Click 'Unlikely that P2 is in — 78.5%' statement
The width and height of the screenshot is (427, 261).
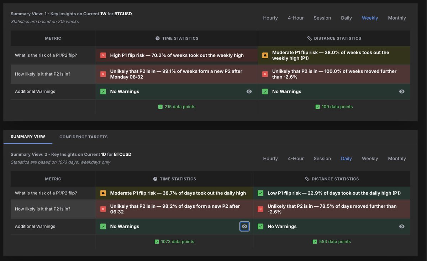pos(332,209)
